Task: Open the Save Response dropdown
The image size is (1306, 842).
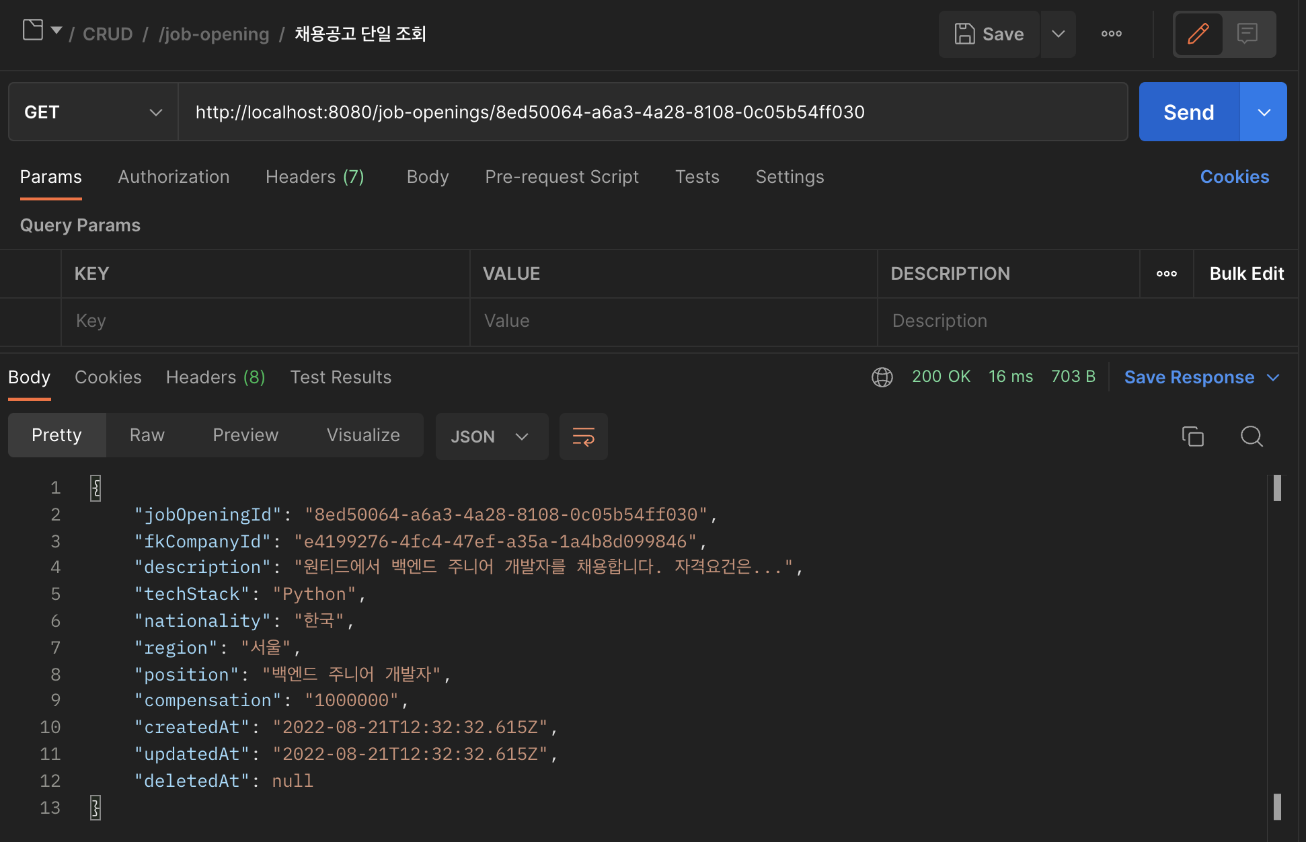Action: click(1202, 377)
